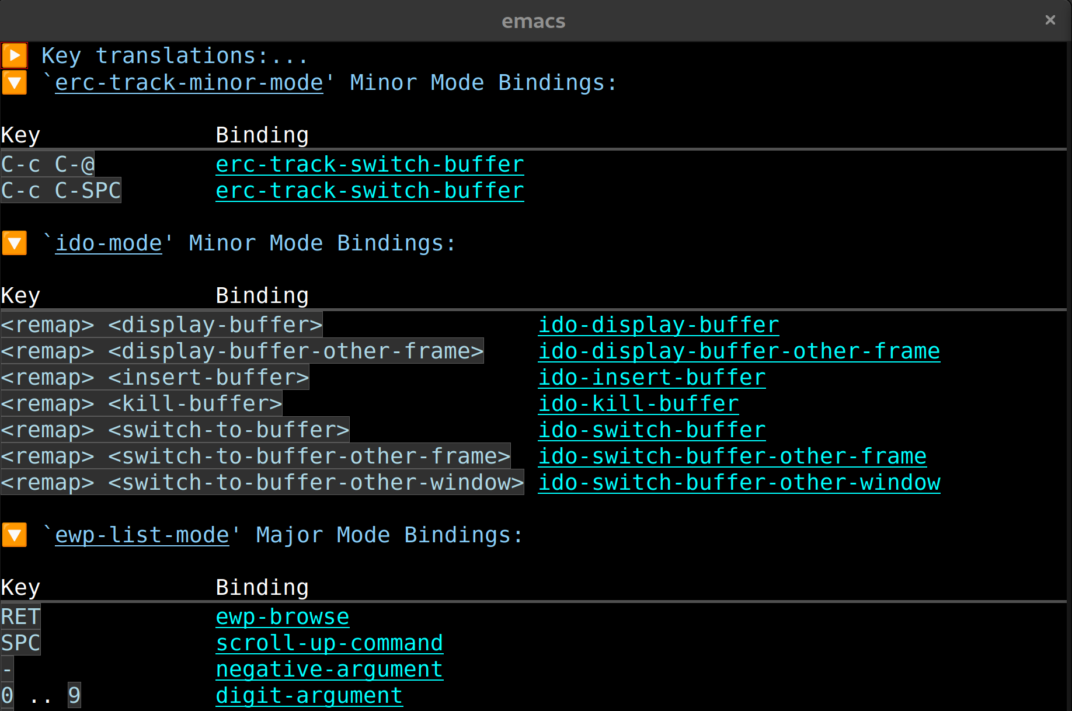Open the ido-kill-buffer link

click(638, 404)
